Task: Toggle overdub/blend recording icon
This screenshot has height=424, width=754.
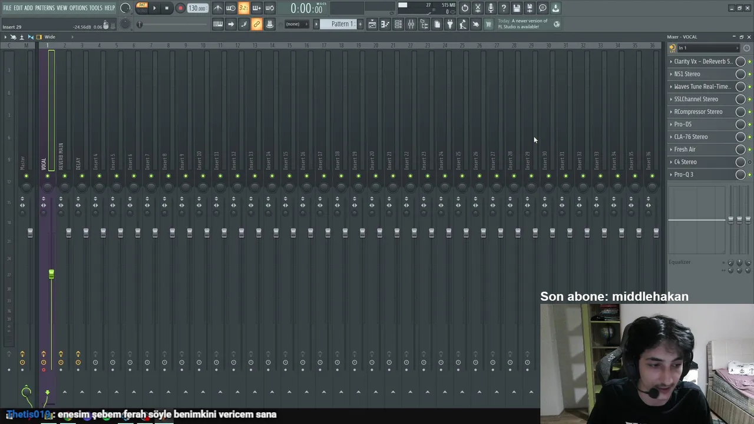Action: tap(256, 8)
